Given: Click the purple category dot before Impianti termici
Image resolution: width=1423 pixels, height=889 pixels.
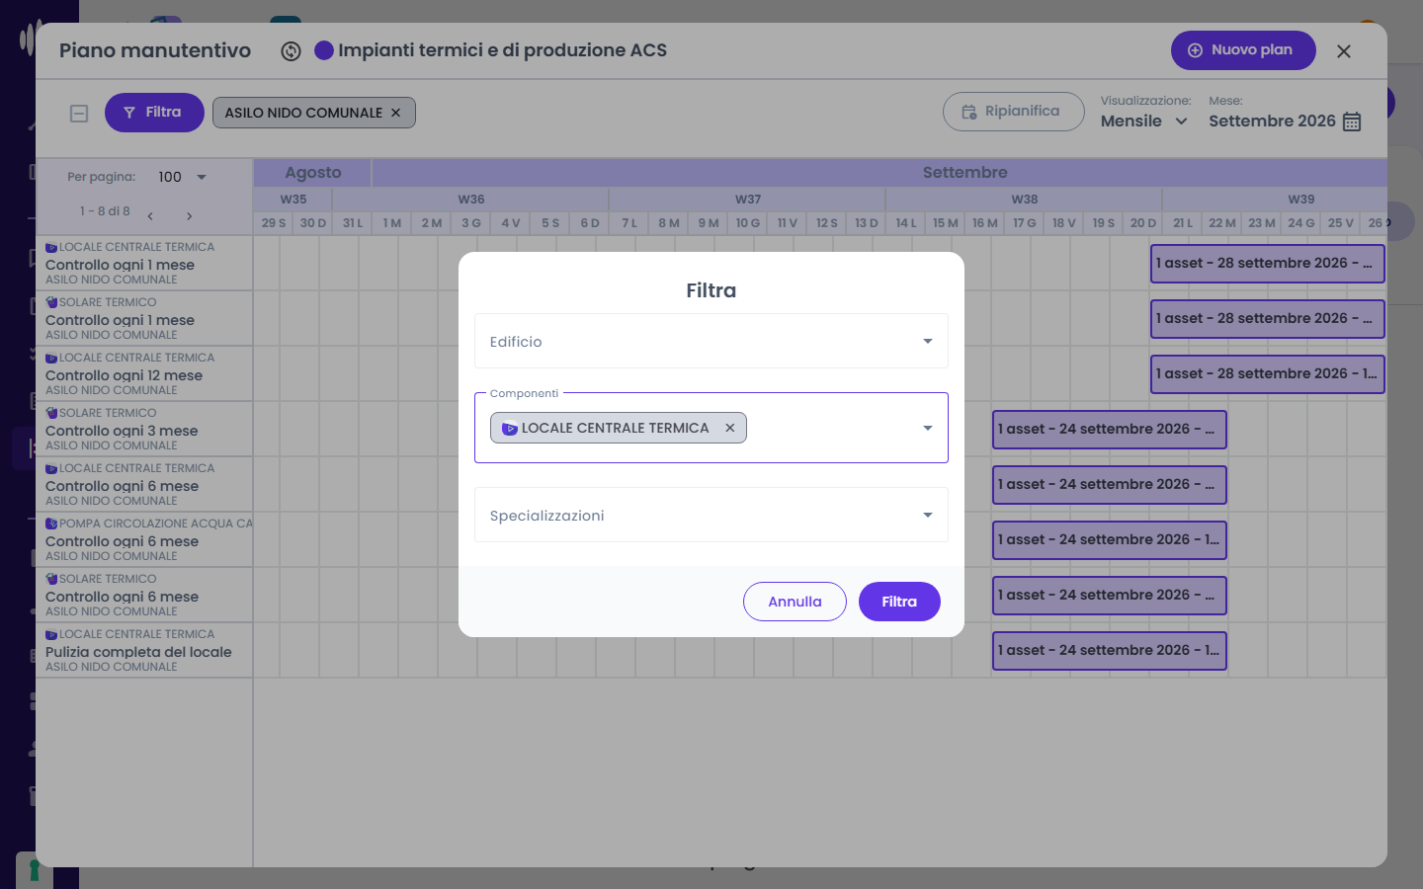Looking at the screenshot, I should (324, 50).
